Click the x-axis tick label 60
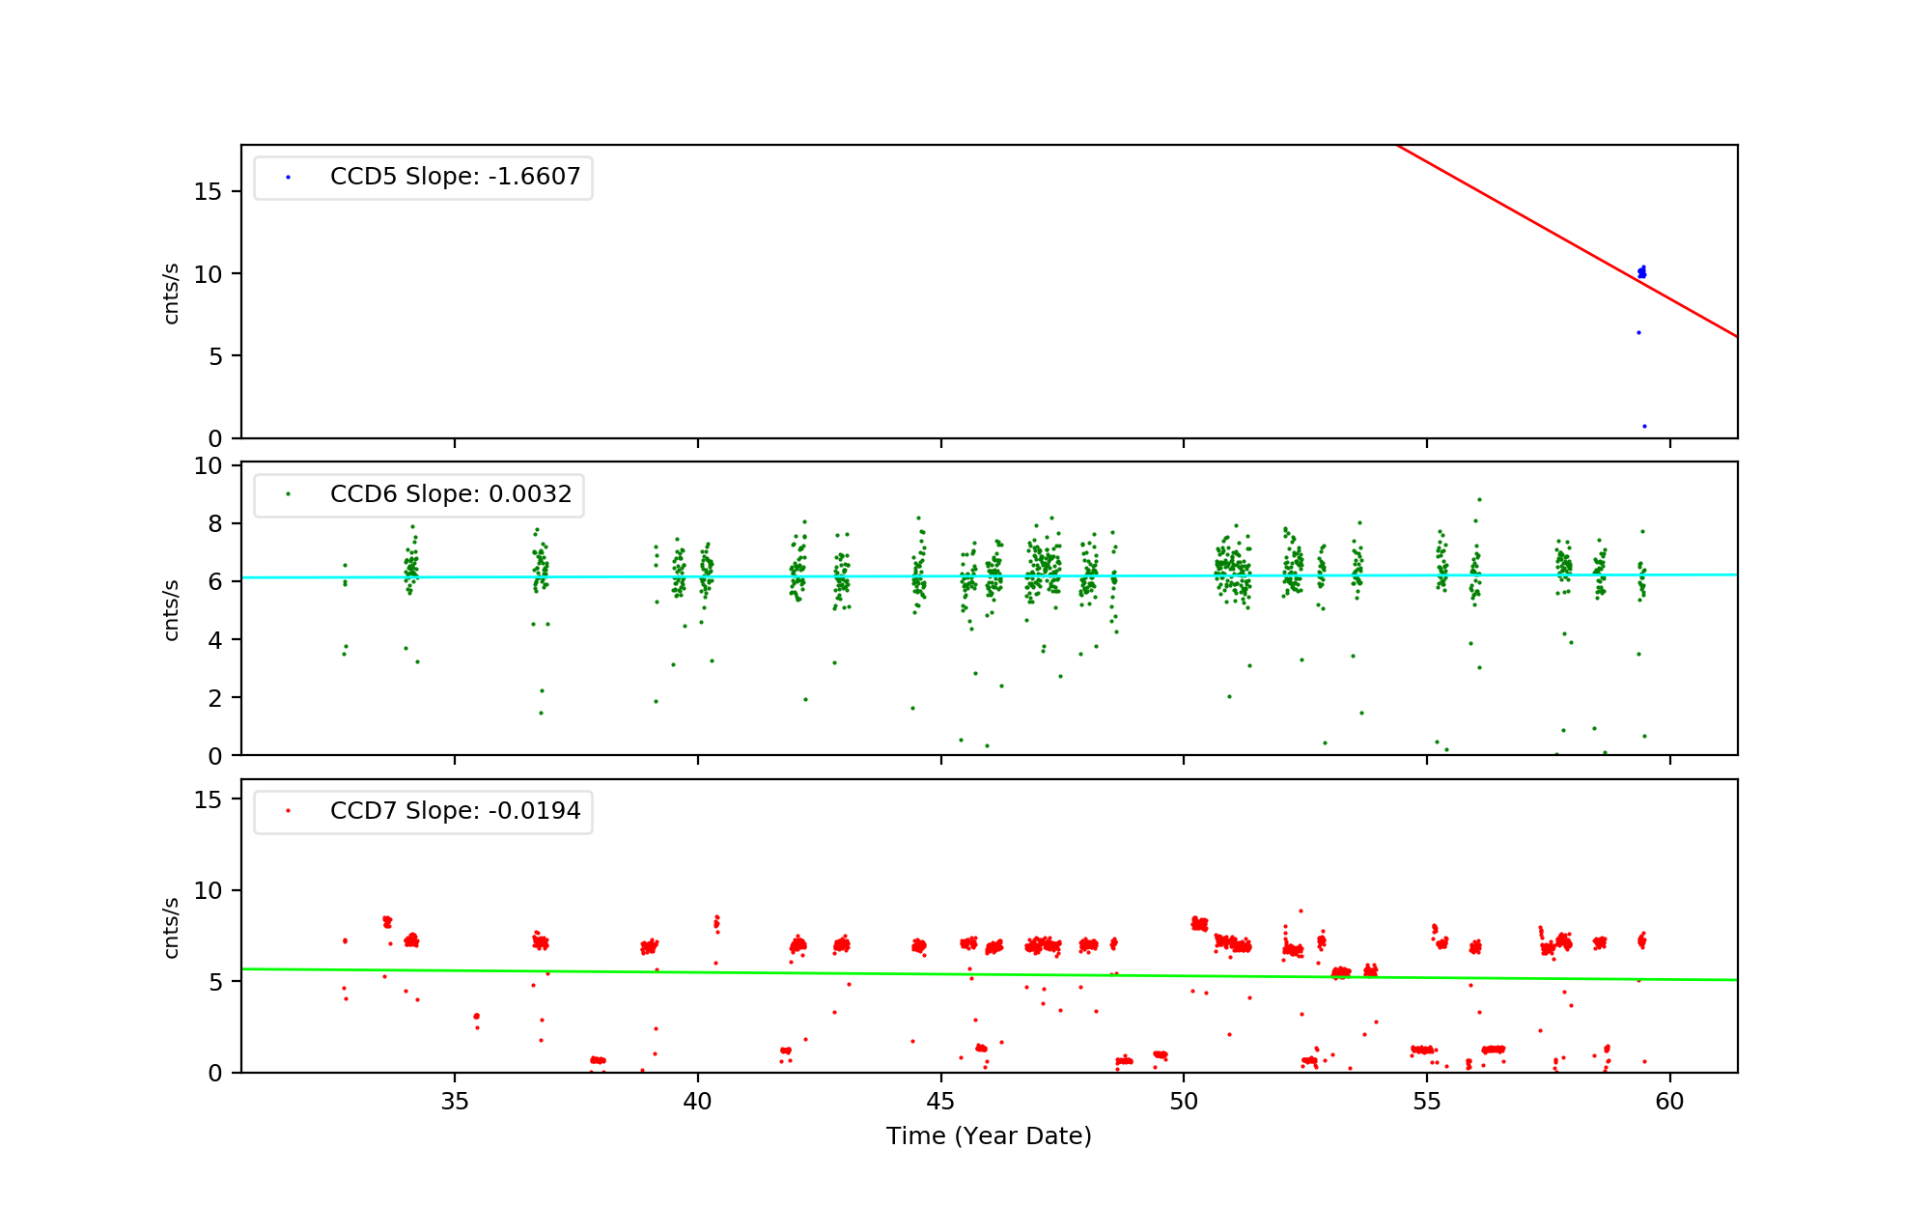The image size is (1931, 1205). [1669, 1102]
